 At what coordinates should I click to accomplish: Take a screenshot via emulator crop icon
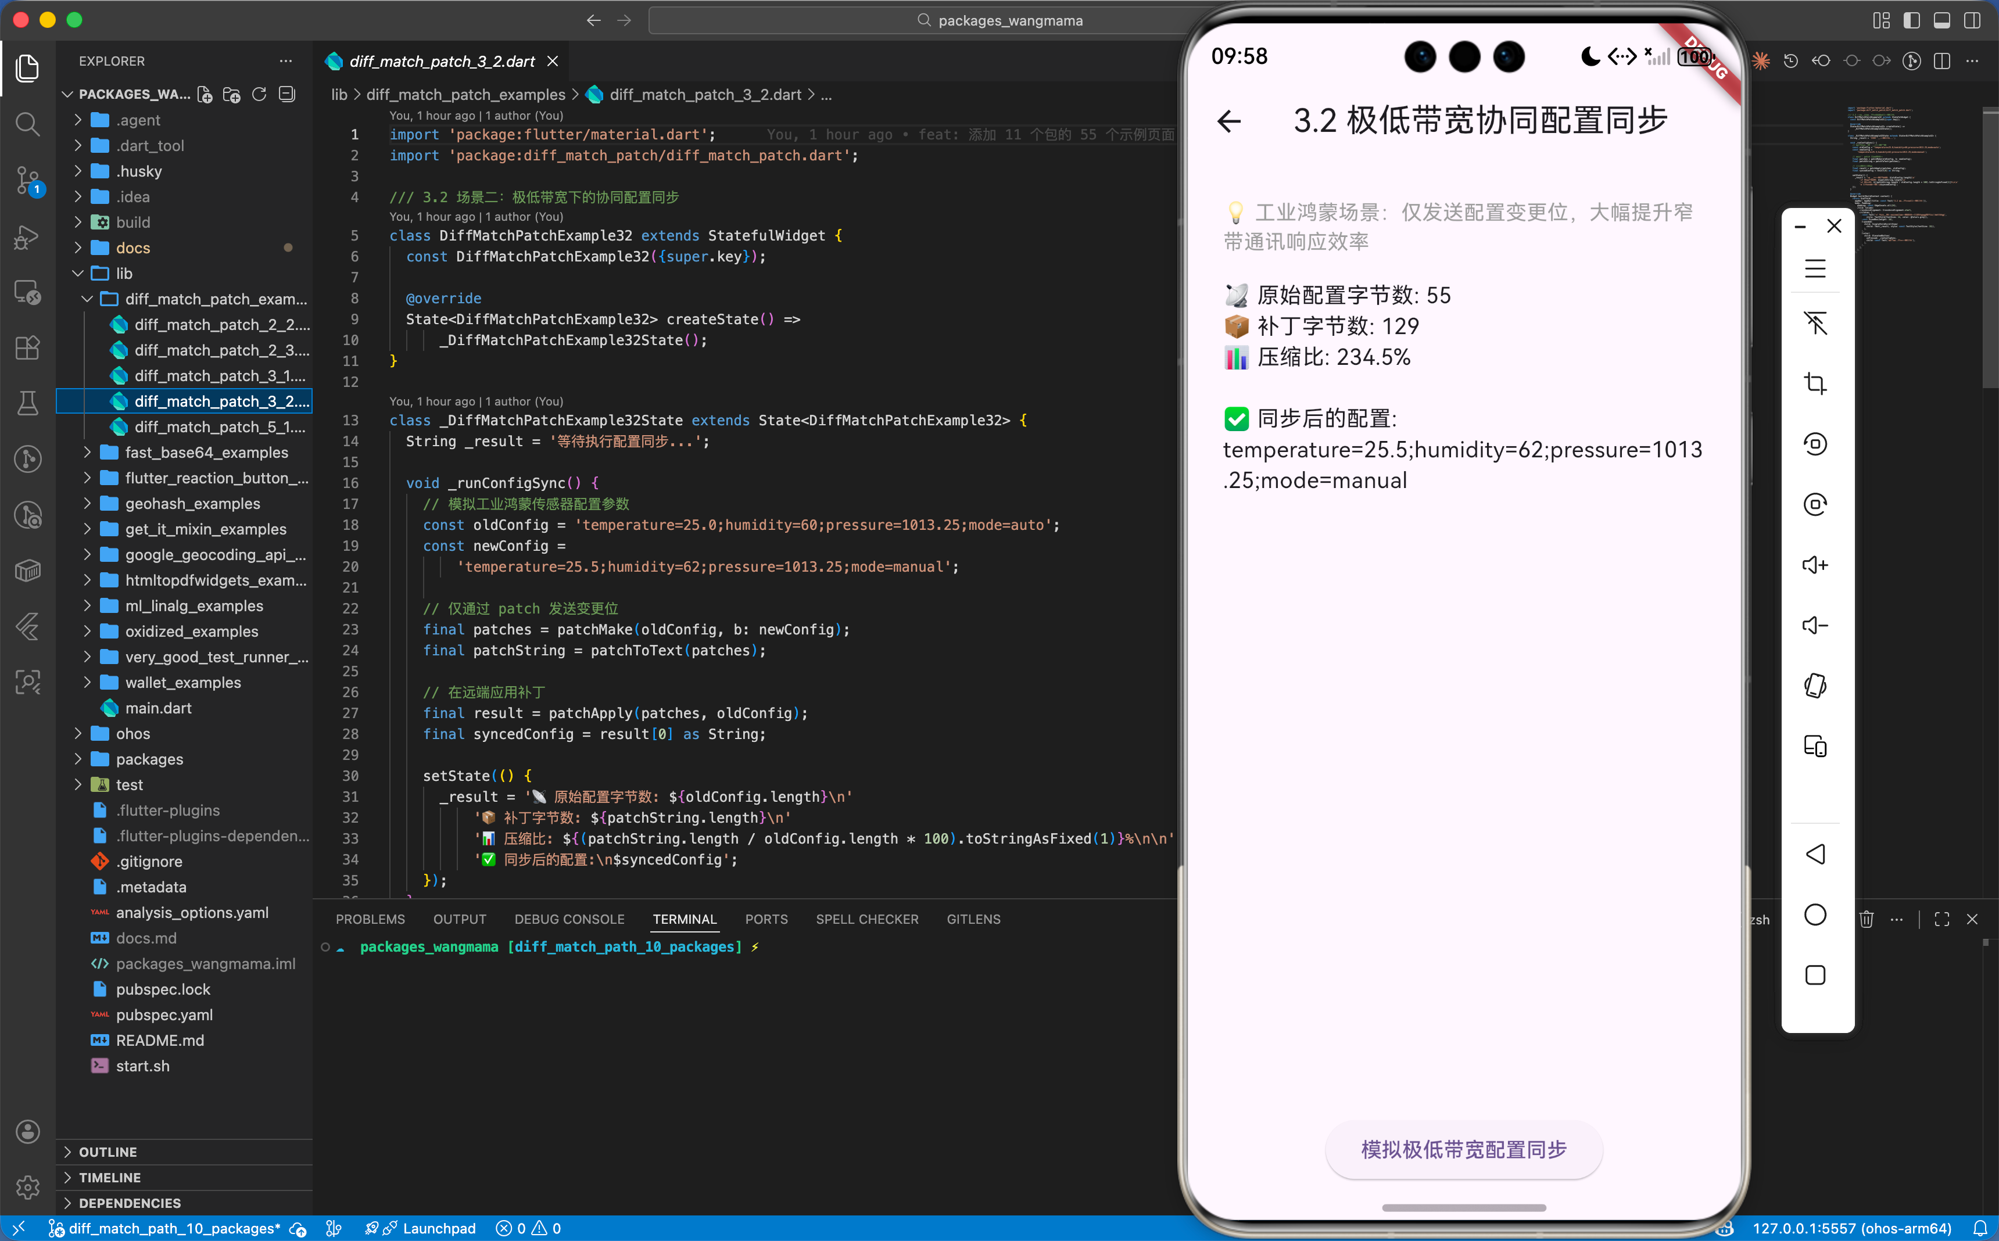pos(1815,382)
